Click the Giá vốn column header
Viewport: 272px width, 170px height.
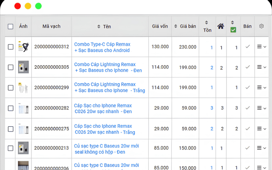[x=160, y=26]
